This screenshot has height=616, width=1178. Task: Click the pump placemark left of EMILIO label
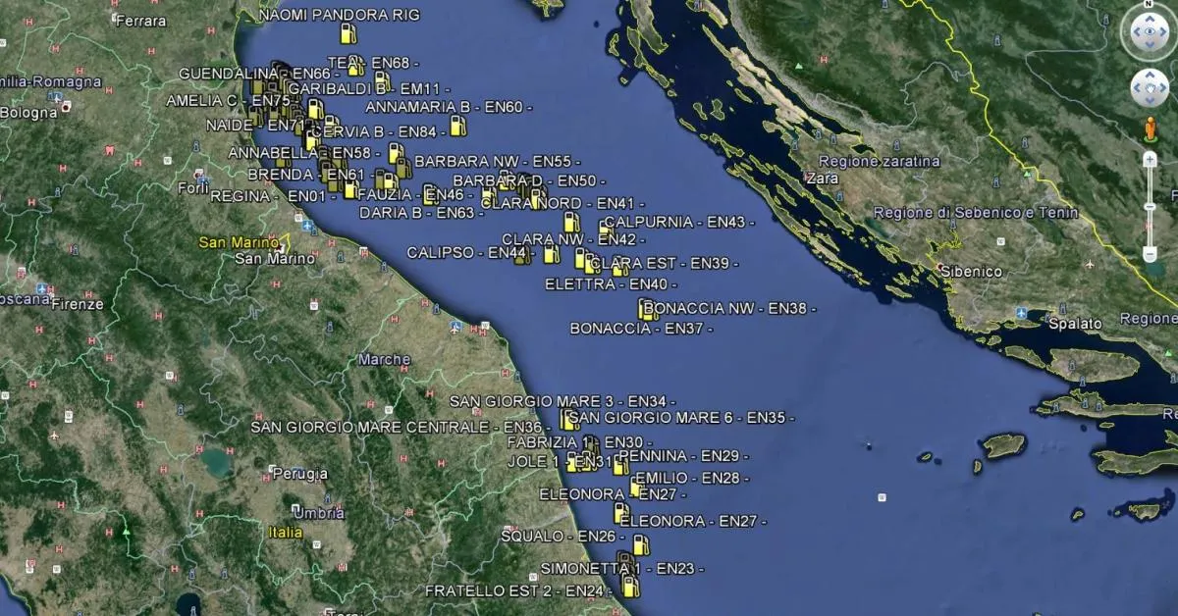(636, 488)
